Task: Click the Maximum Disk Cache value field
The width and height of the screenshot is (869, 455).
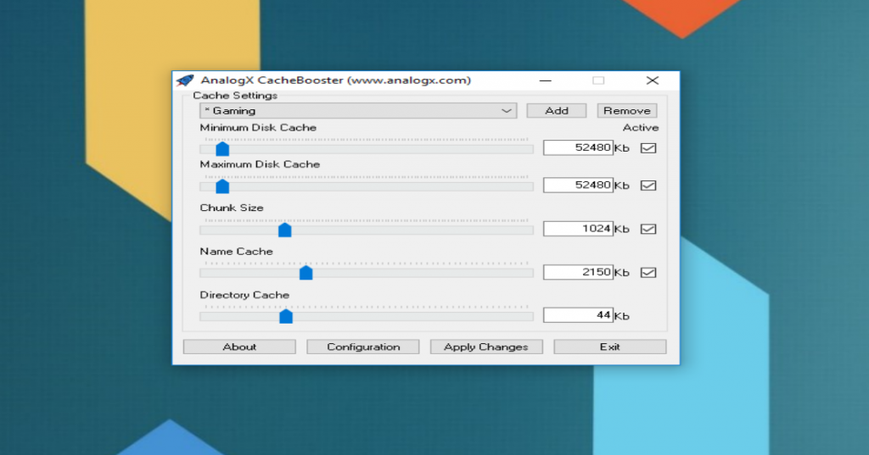Action: 578,185
